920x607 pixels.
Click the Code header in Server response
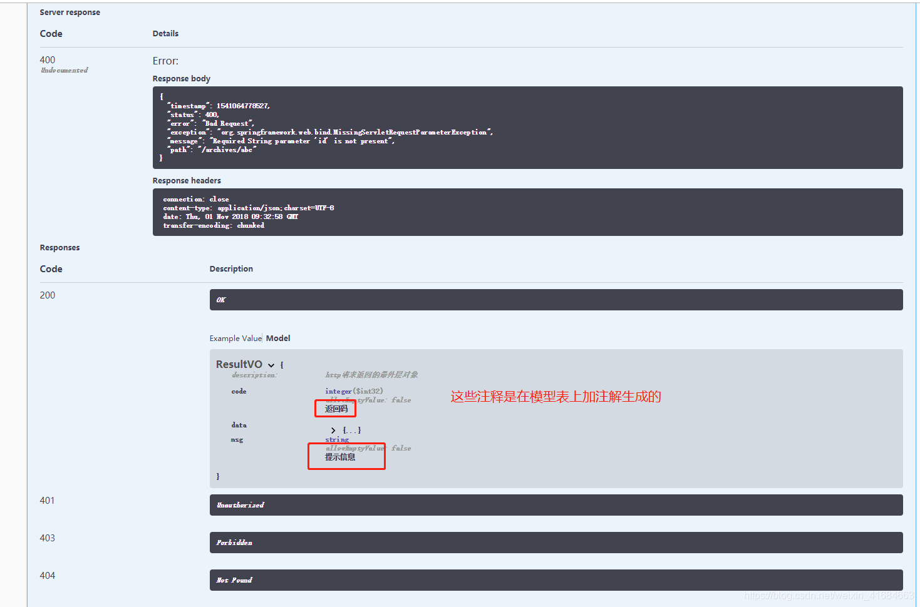pyautogui.click(x=51, y=34)
